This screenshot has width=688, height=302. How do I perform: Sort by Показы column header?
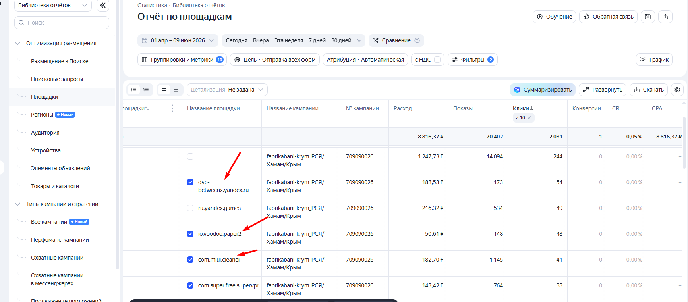tap(463, 108)
